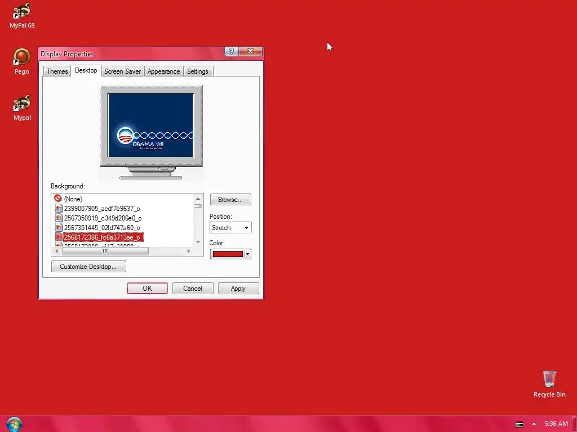Open the Screen Saver tab
Image resolution: width=577 pixels, height=432 pixels.
coord(122,71)
